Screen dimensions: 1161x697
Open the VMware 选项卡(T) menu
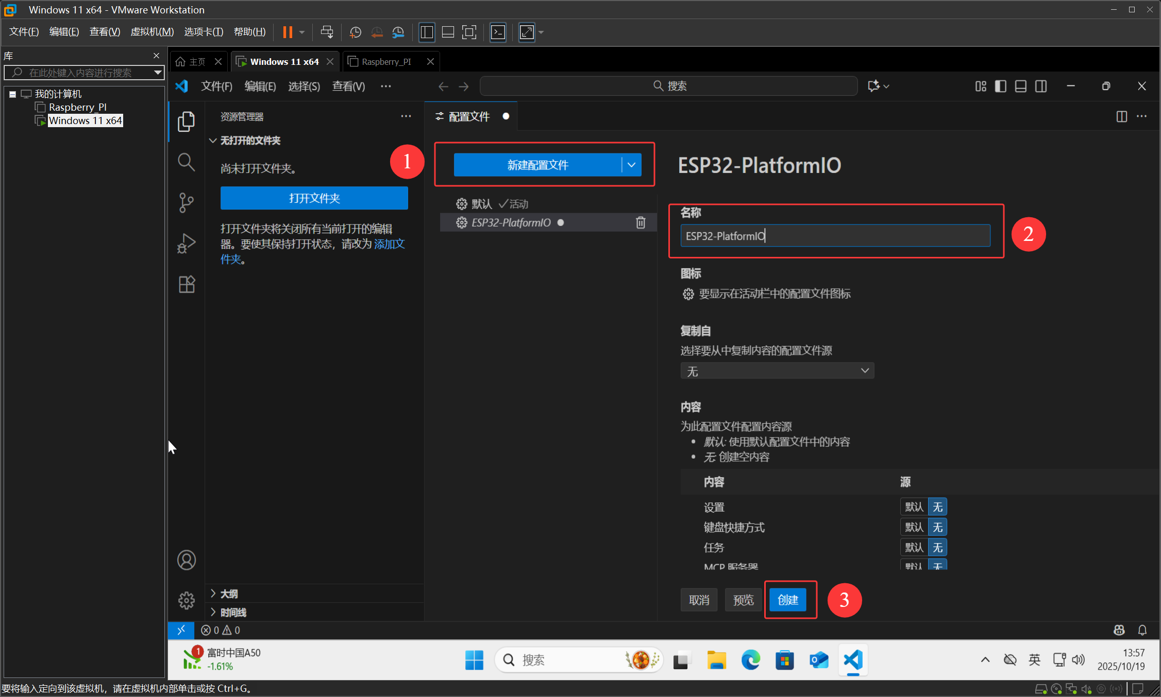coord(204,32)
